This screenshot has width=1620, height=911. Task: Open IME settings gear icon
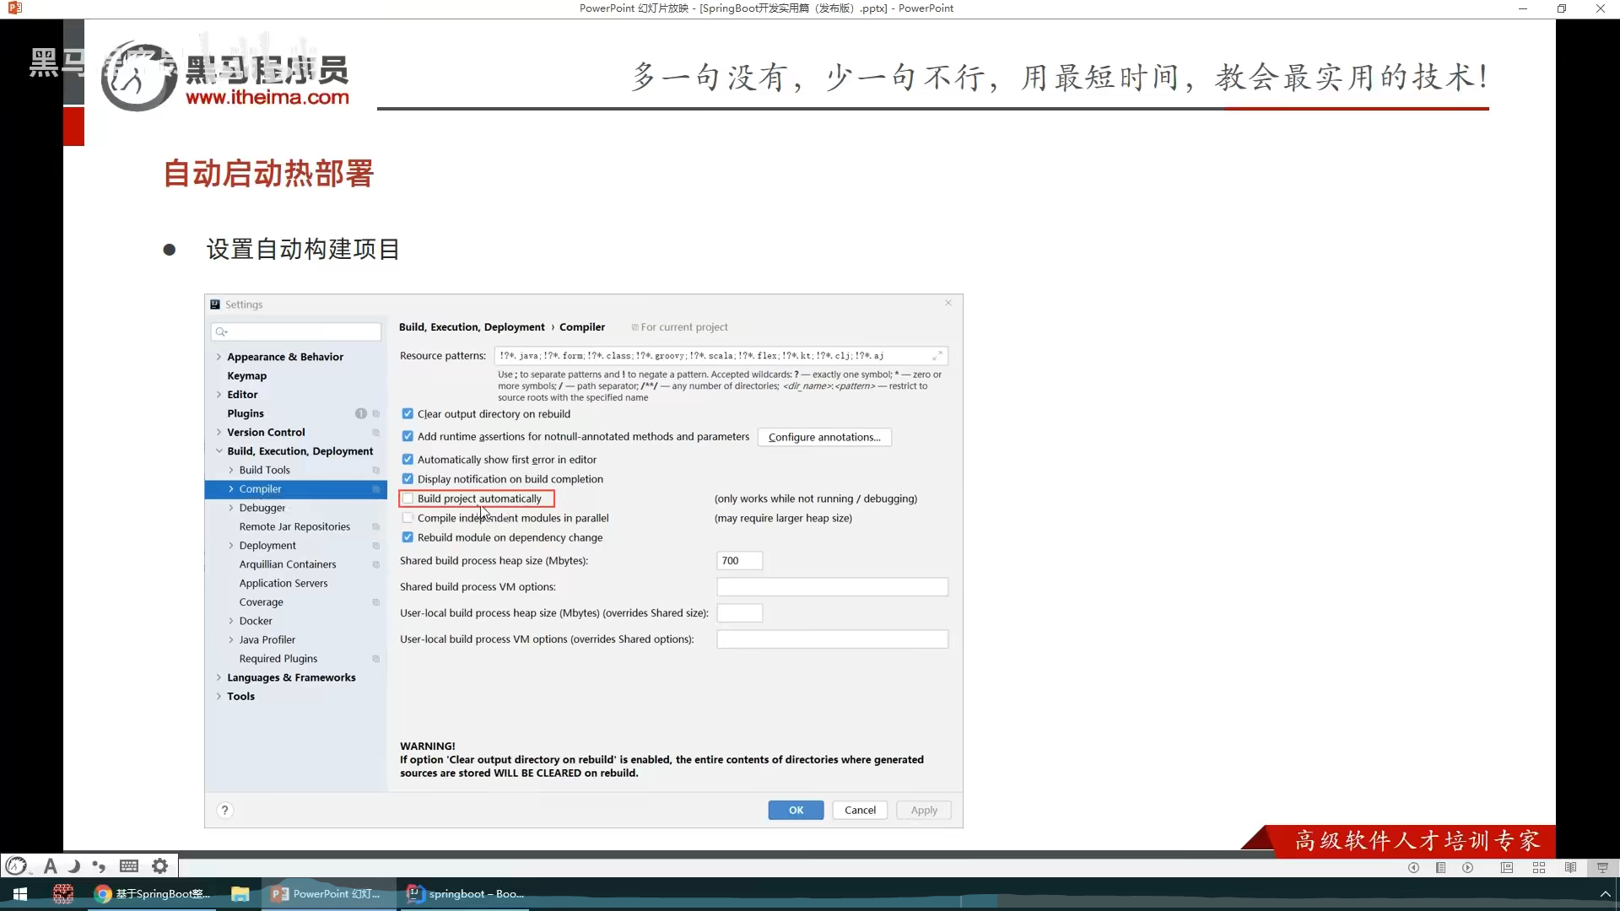159,865
